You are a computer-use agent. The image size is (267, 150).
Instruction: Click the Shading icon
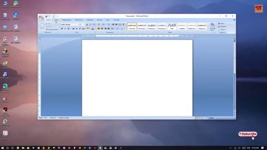(x=118, y=29)
